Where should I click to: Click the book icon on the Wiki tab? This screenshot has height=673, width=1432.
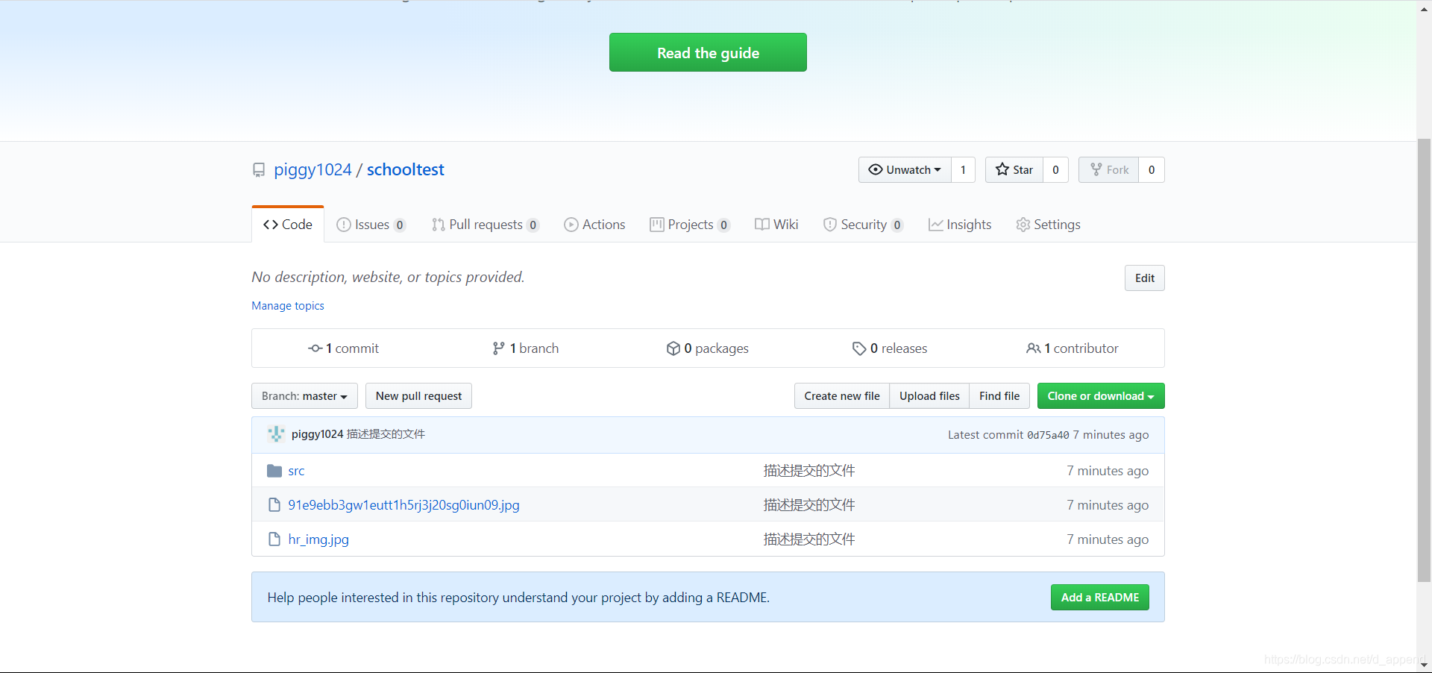point(762,225)
